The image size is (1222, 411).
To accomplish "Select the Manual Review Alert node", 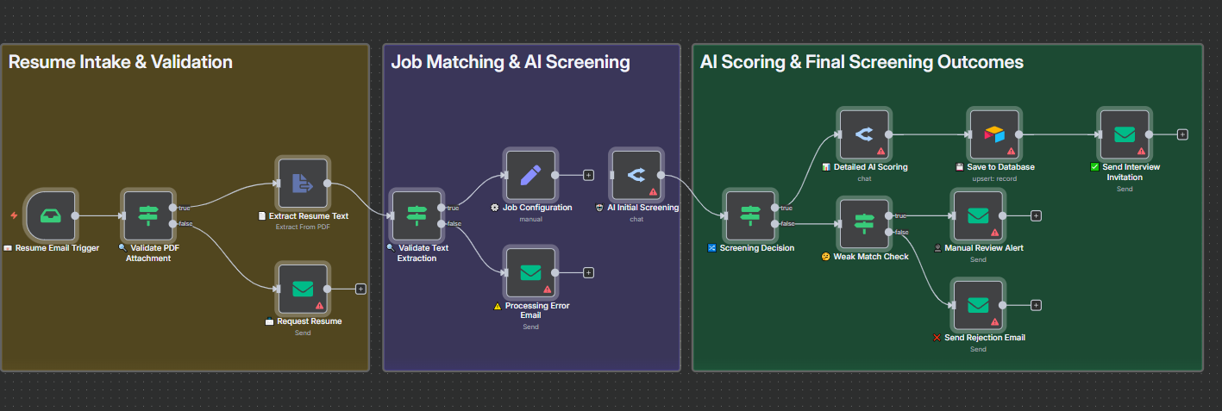I will click(x=978, y=215).
